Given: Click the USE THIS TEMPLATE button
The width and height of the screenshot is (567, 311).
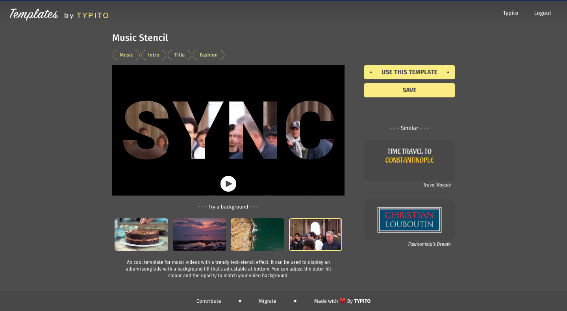Looking at the screenshot, I should (409, 72).
